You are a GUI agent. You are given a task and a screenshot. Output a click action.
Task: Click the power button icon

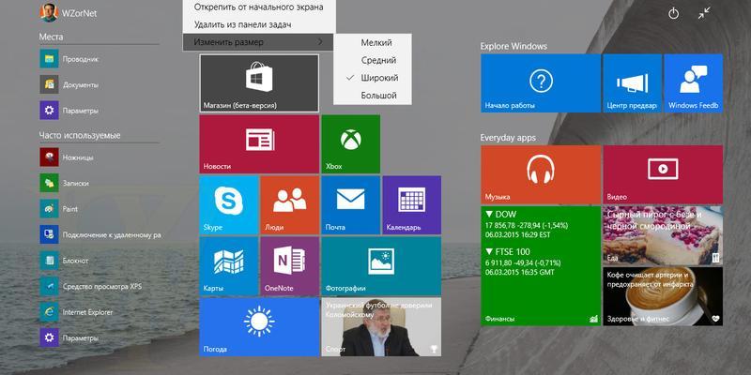click(x=673, y=14)
